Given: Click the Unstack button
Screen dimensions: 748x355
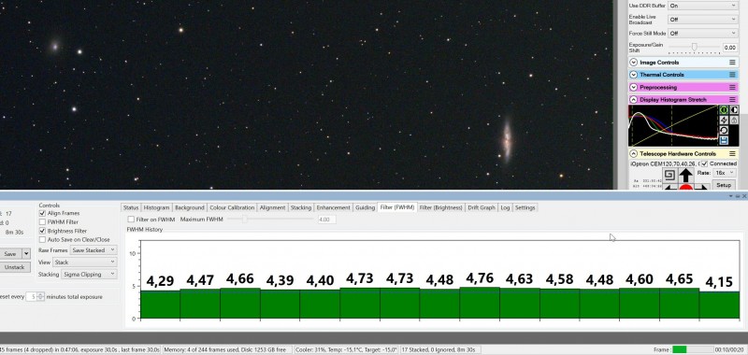Looking at the screenshot, I should 14,267.
